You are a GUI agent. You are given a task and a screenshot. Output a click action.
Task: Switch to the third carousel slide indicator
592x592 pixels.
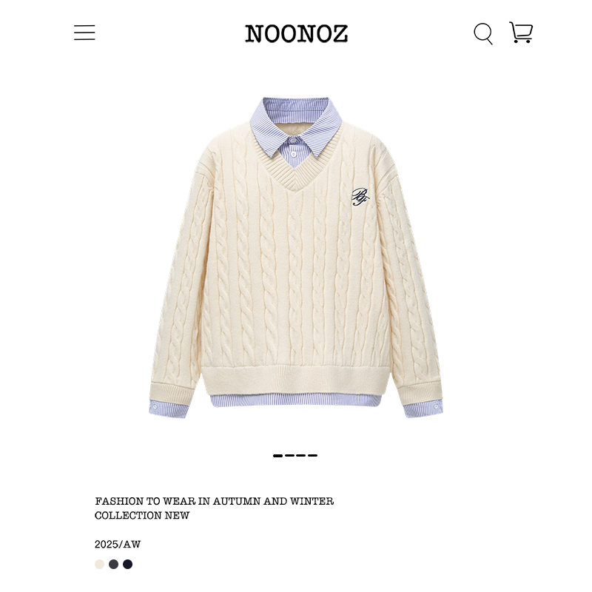(301, 456)
